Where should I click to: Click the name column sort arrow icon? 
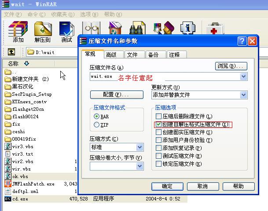26,63
